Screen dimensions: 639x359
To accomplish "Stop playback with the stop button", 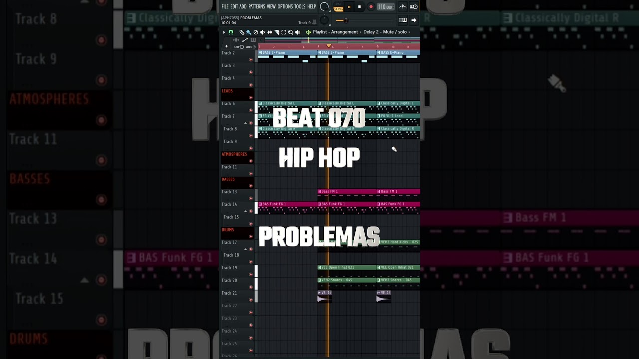I will point(359,7).
